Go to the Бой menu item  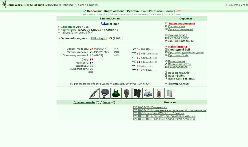click(144, 11)
